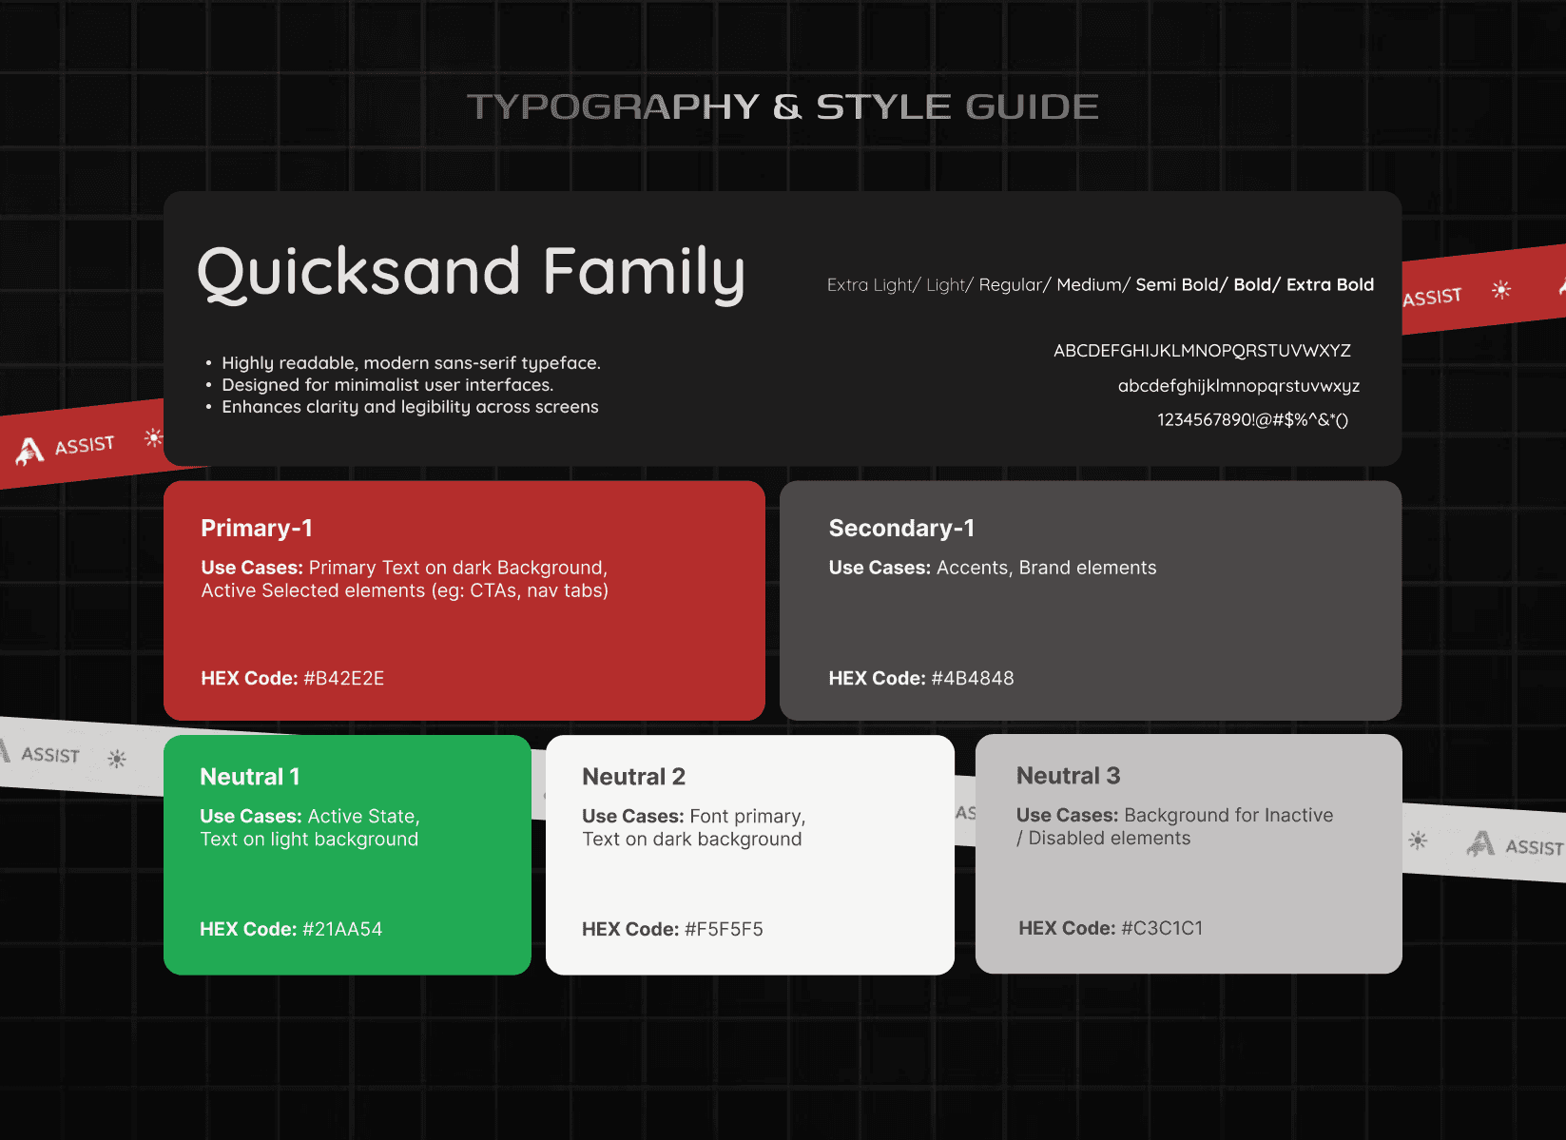The height and width of the screenshot is (1140, 1566).
Task: Click 'Highly readable, modern sans-serif typeface' bullet
Action: (x=411, y=363)
